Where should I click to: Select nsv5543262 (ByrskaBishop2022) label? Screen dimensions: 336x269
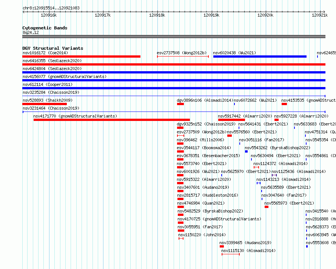pyautogui.click(x=277, y=148)
